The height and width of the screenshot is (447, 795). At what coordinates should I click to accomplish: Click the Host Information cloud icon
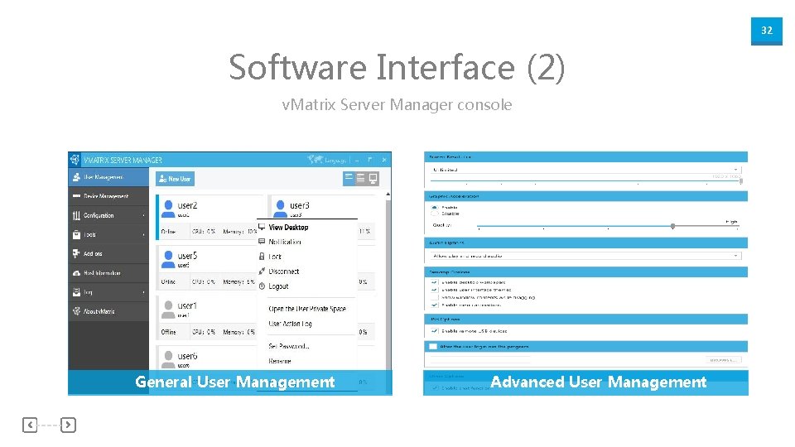pyautogui.click(x=76, y=272)
